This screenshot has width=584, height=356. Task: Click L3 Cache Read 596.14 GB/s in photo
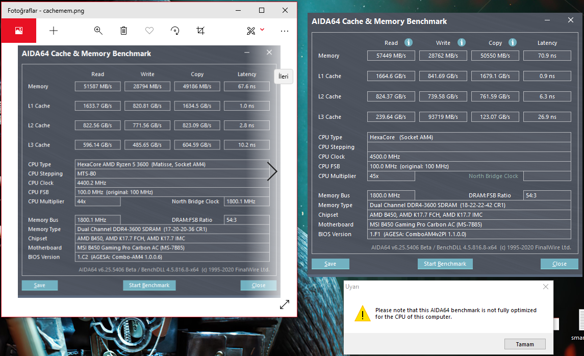coord(97,145)
